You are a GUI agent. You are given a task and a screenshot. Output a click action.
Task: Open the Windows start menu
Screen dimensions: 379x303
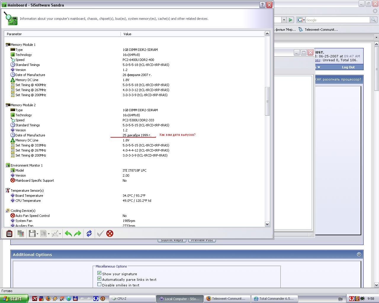14,299
